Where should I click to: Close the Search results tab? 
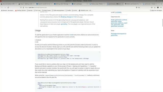pyautogui.click(x=52, y=4)
